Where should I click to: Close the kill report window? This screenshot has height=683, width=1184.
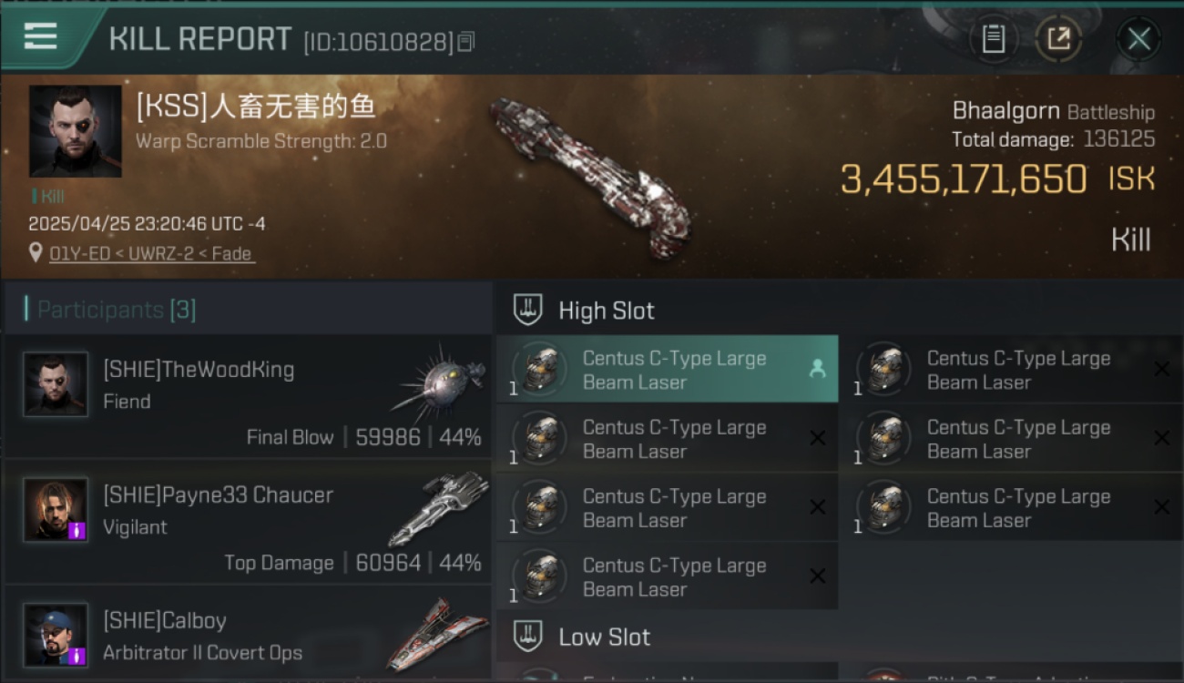[1138, 39]
